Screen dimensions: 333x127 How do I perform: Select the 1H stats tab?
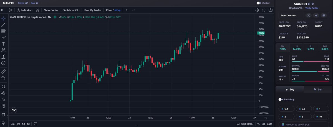click(297, 47)
